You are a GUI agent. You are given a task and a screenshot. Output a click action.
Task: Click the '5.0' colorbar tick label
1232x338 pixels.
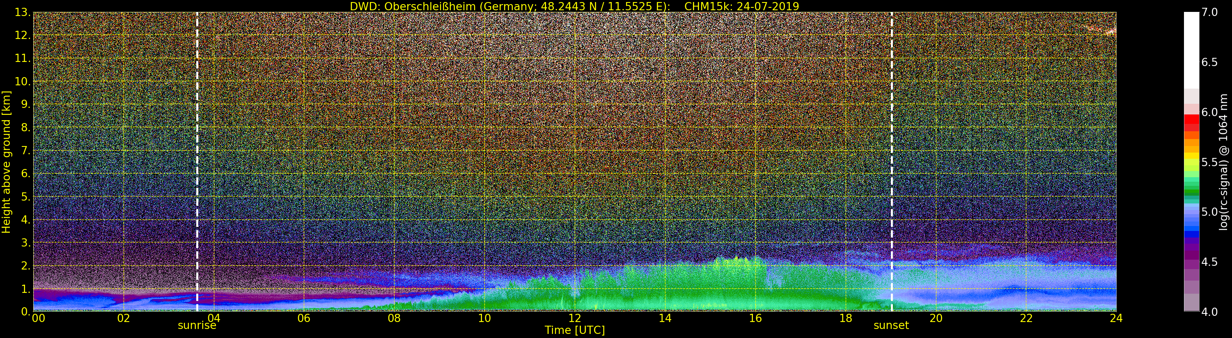[1210, 212]
